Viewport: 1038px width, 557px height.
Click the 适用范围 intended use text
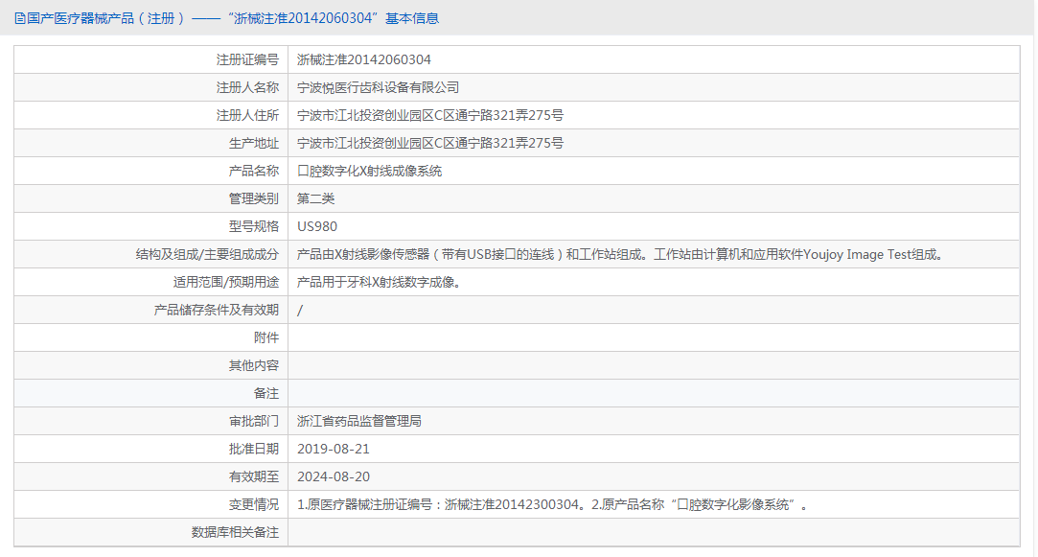(380, 282)
